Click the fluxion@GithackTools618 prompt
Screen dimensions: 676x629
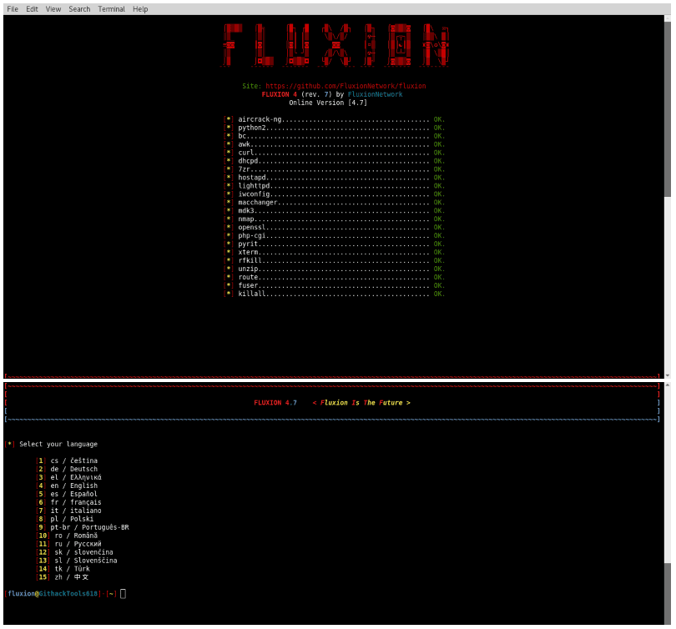pos(60,594)
